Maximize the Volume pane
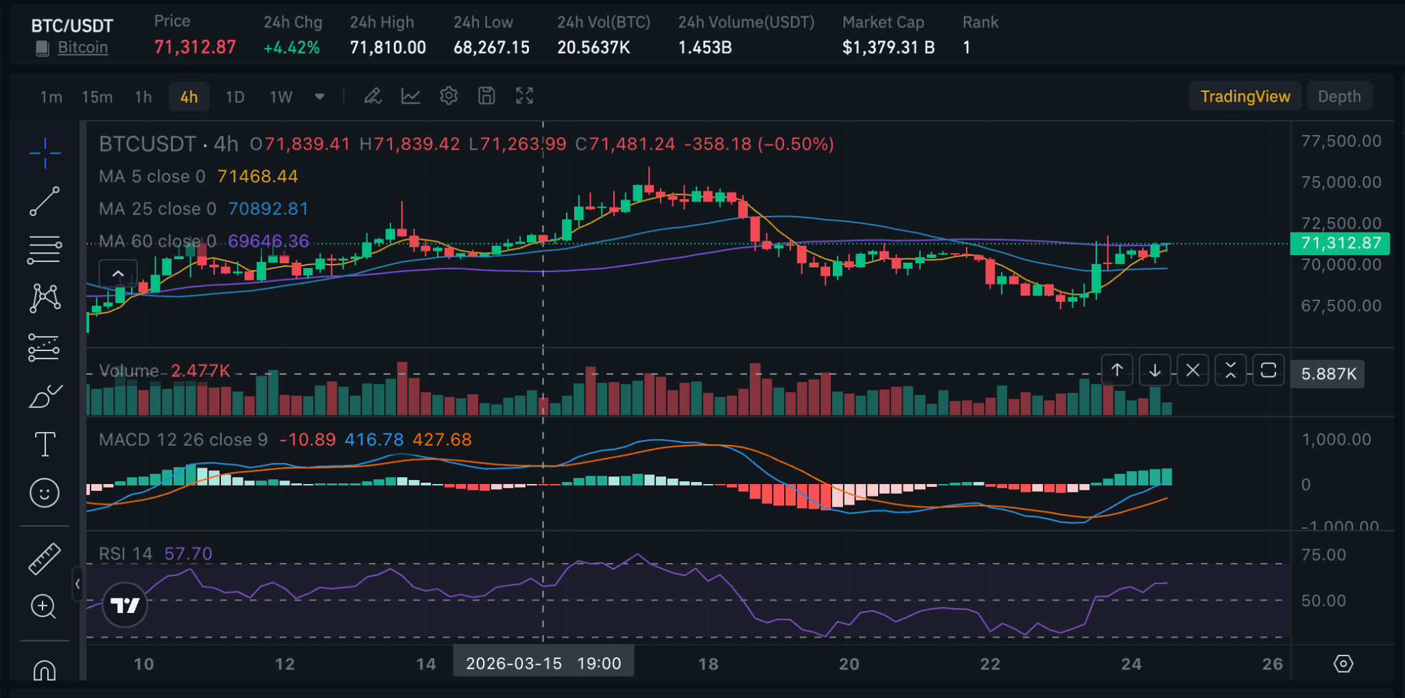The height and width of the screenshot is (698, 1405). (x=1268, y=370)
